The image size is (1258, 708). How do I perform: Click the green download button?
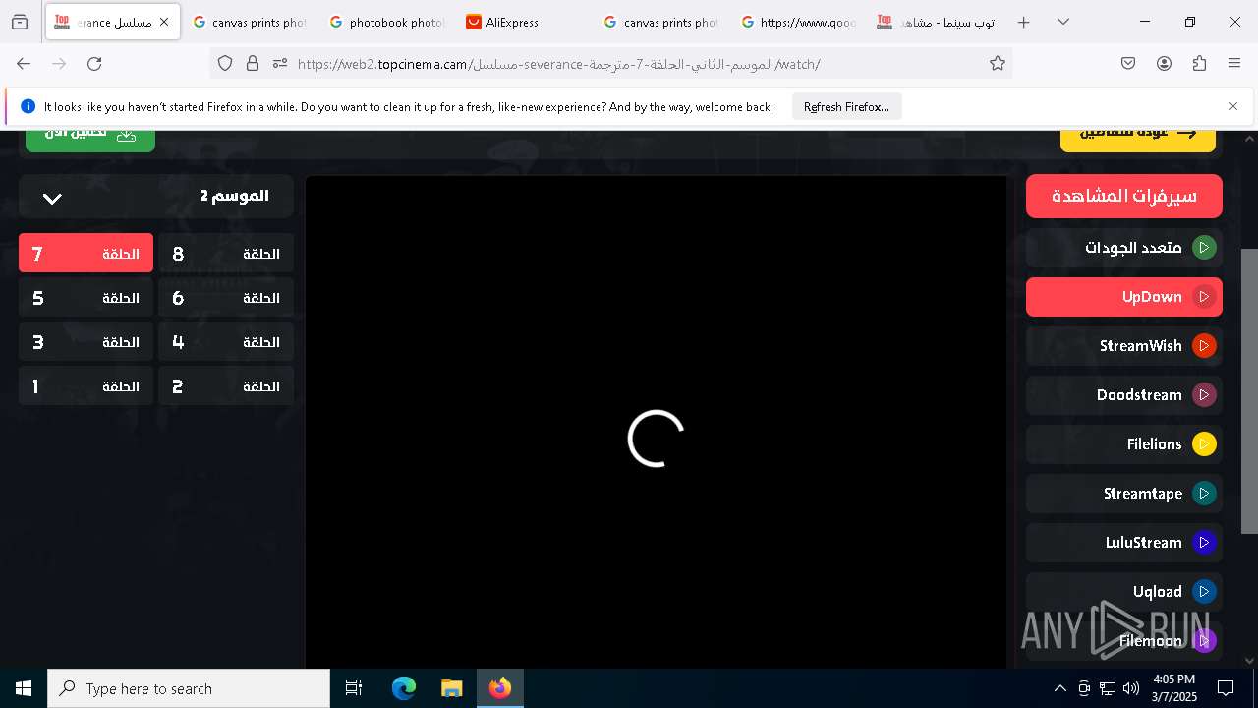[90, 141]
